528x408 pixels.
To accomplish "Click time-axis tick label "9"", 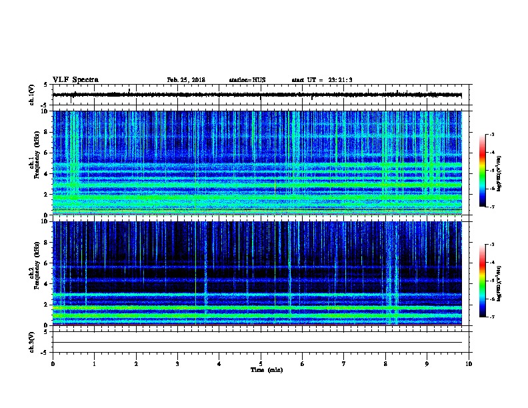I will coord(427,364).
